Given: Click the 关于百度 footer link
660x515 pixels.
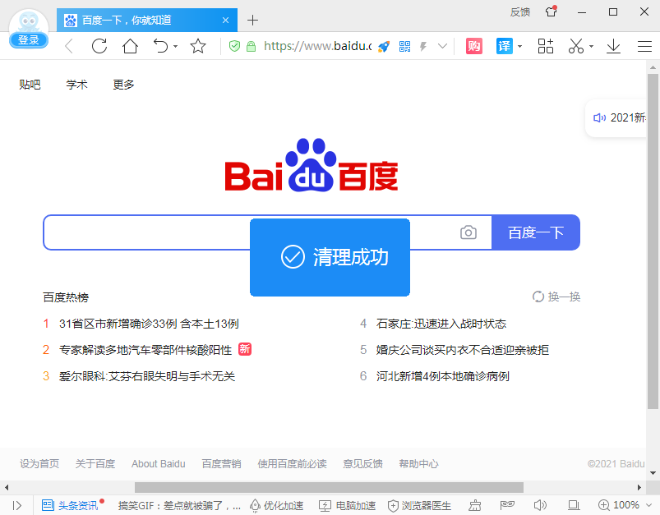Looking at the screenshot, I should 95,464.
